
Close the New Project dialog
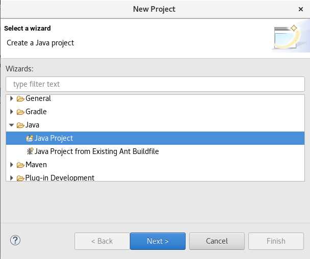click(x=301, y=9)
